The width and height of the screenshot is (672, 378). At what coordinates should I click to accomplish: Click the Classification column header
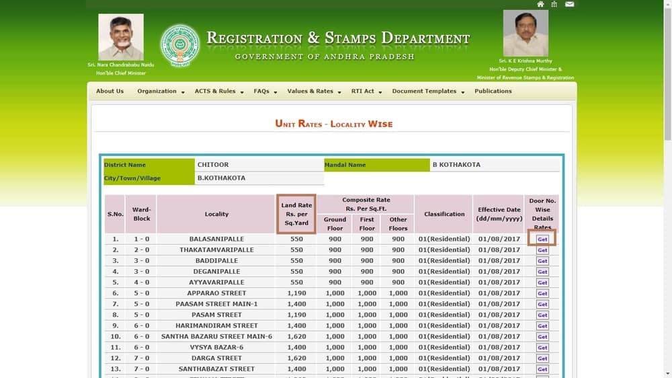point(444,214)
